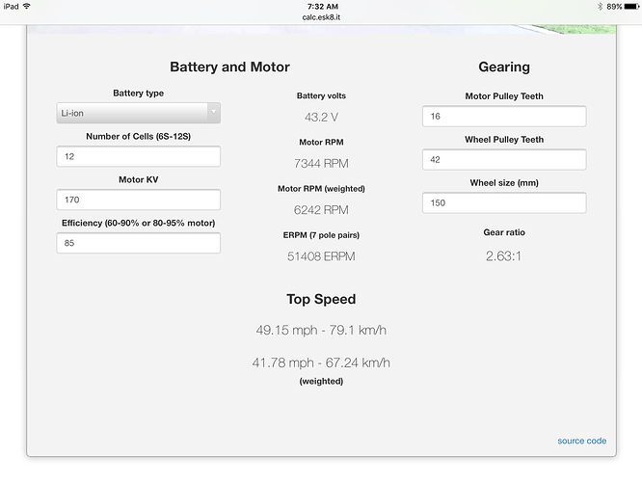The image size is (642, 482).
Task: Tap the battery icon in status bar
Action: [x=631, y=6]
